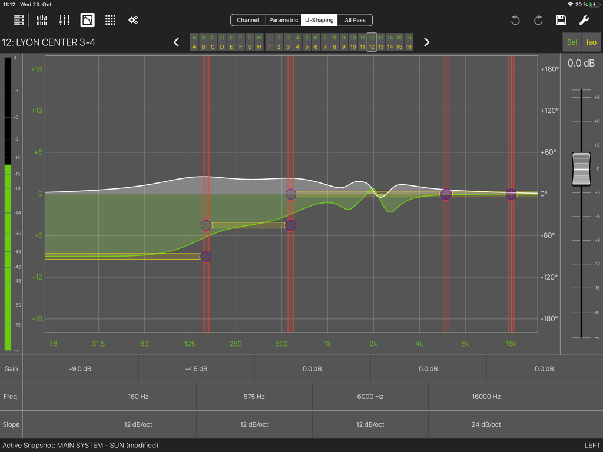Open the faders view
603x452 pixels.
click(64, 19)
